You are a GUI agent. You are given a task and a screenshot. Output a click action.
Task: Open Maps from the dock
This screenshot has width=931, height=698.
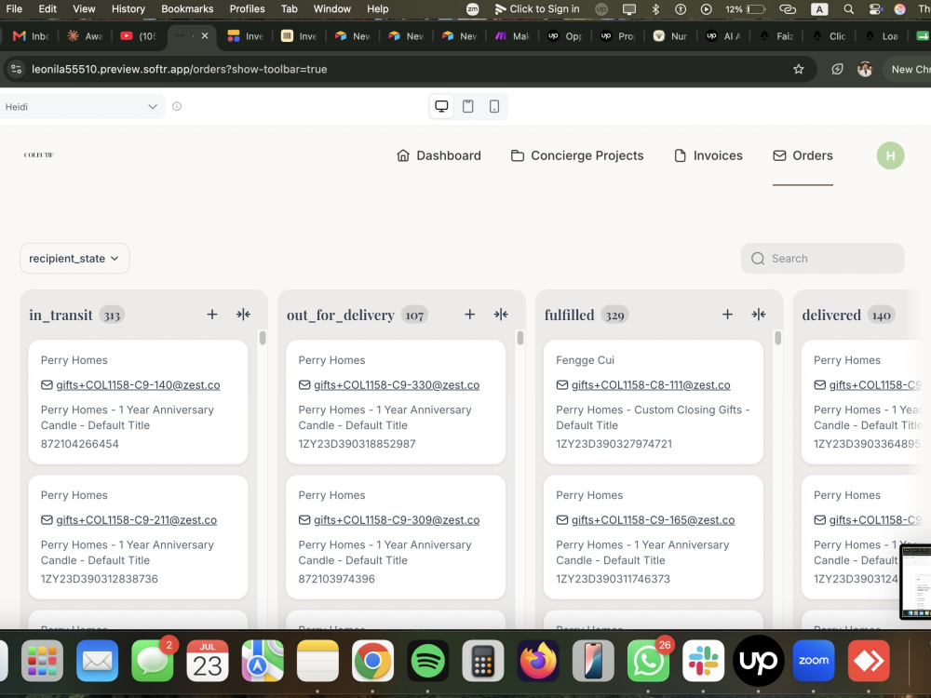pyautogui.click(x=263, y=661)
